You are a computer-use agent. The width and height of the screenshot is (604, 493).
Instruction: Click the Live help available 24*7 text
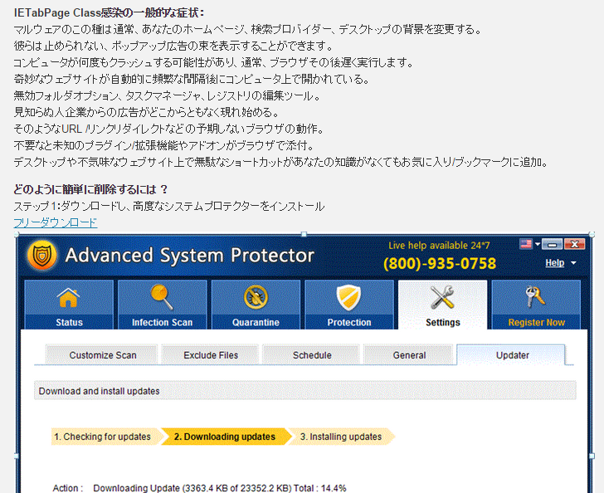click(x=439, y=246)
